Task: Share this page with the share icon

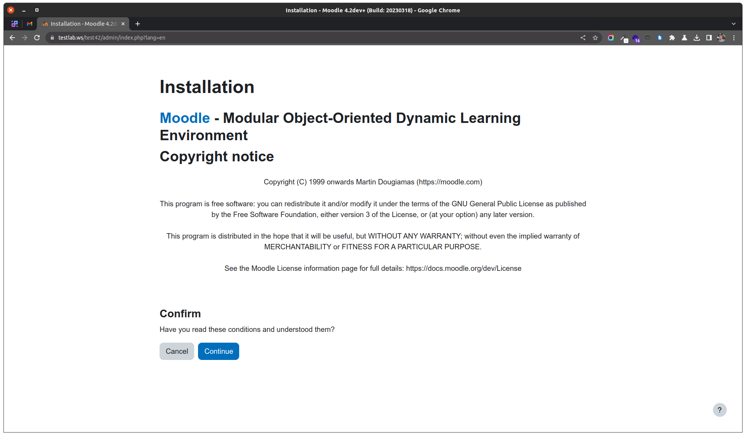Action: point(583,38)
